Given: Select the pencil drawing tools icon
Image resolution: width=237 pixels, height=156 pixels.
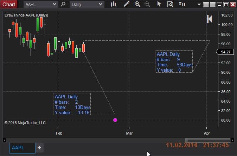Looking at the screenshot, I should click(x=127, y=4).
